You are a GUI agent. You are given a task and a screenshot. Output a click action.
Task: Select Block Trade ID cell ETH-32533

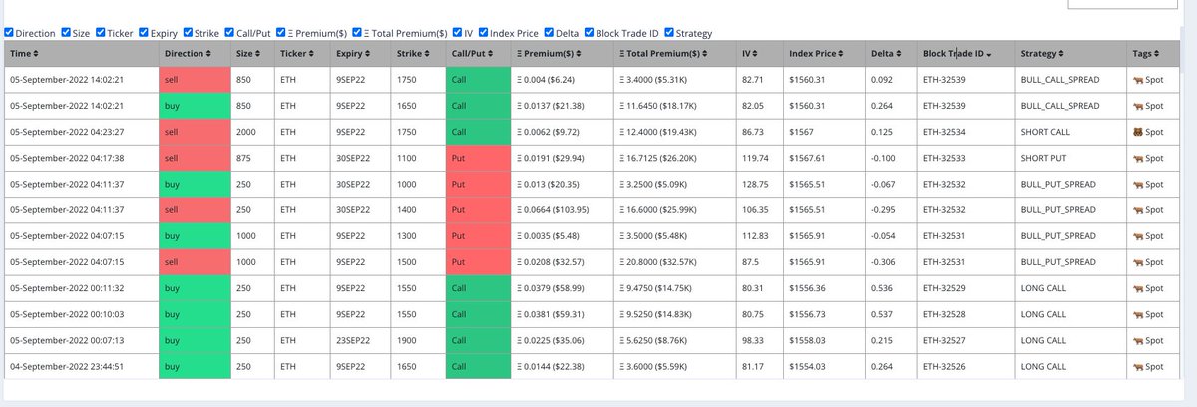click(x=966, y=158)
